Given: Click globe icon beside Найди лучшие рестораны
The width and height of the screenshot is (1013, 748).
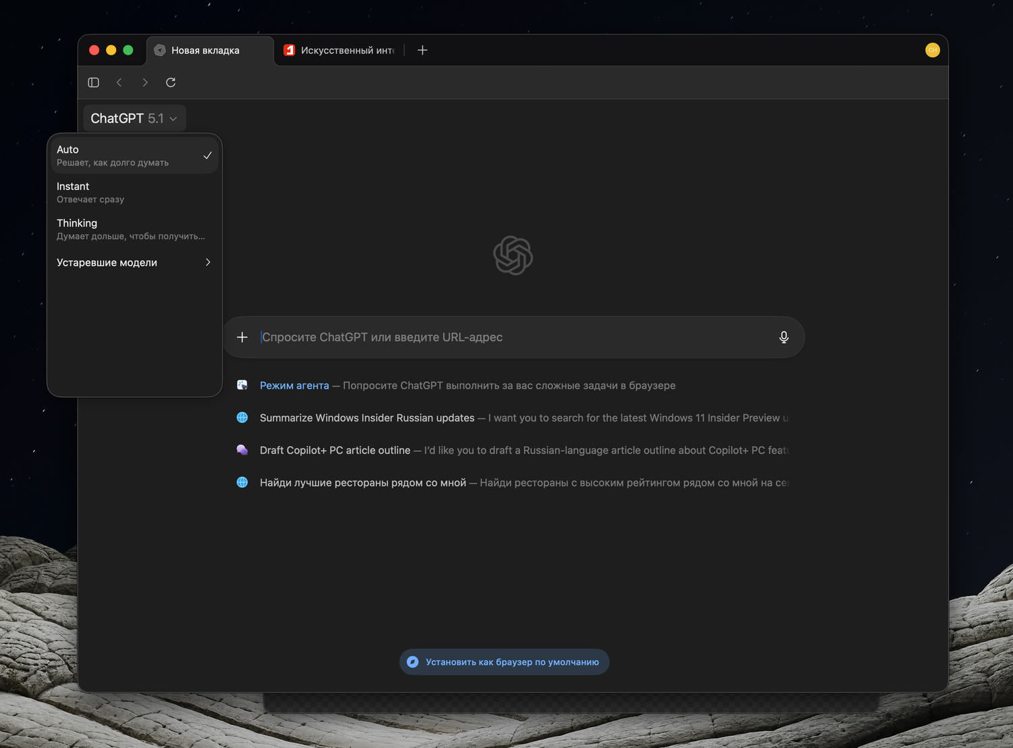Looking at the screenshot, I should 242,482.
